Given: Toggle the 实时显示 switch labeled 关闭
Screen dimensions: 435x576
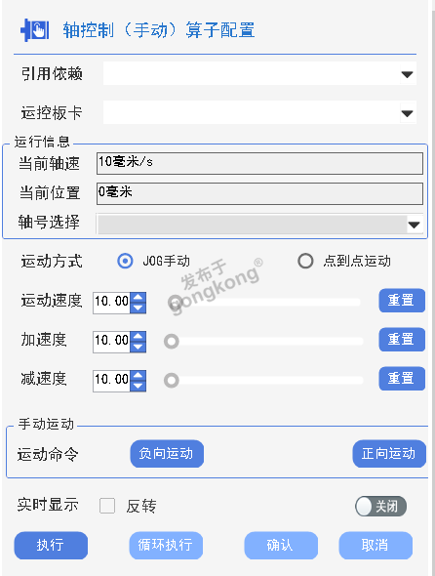Looking at the screenshot, I should [x=380, y=507].
